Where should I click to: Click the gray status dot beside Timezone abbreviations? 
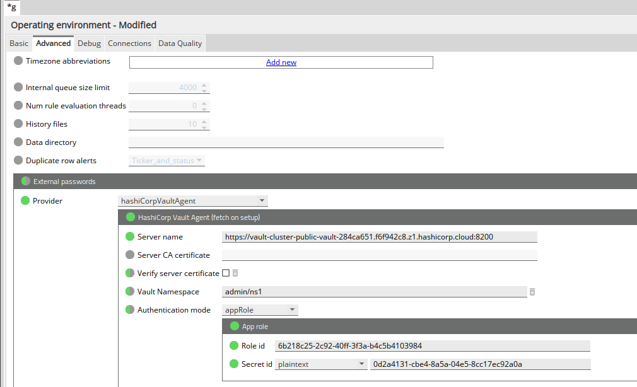click(x=18, y=61)
